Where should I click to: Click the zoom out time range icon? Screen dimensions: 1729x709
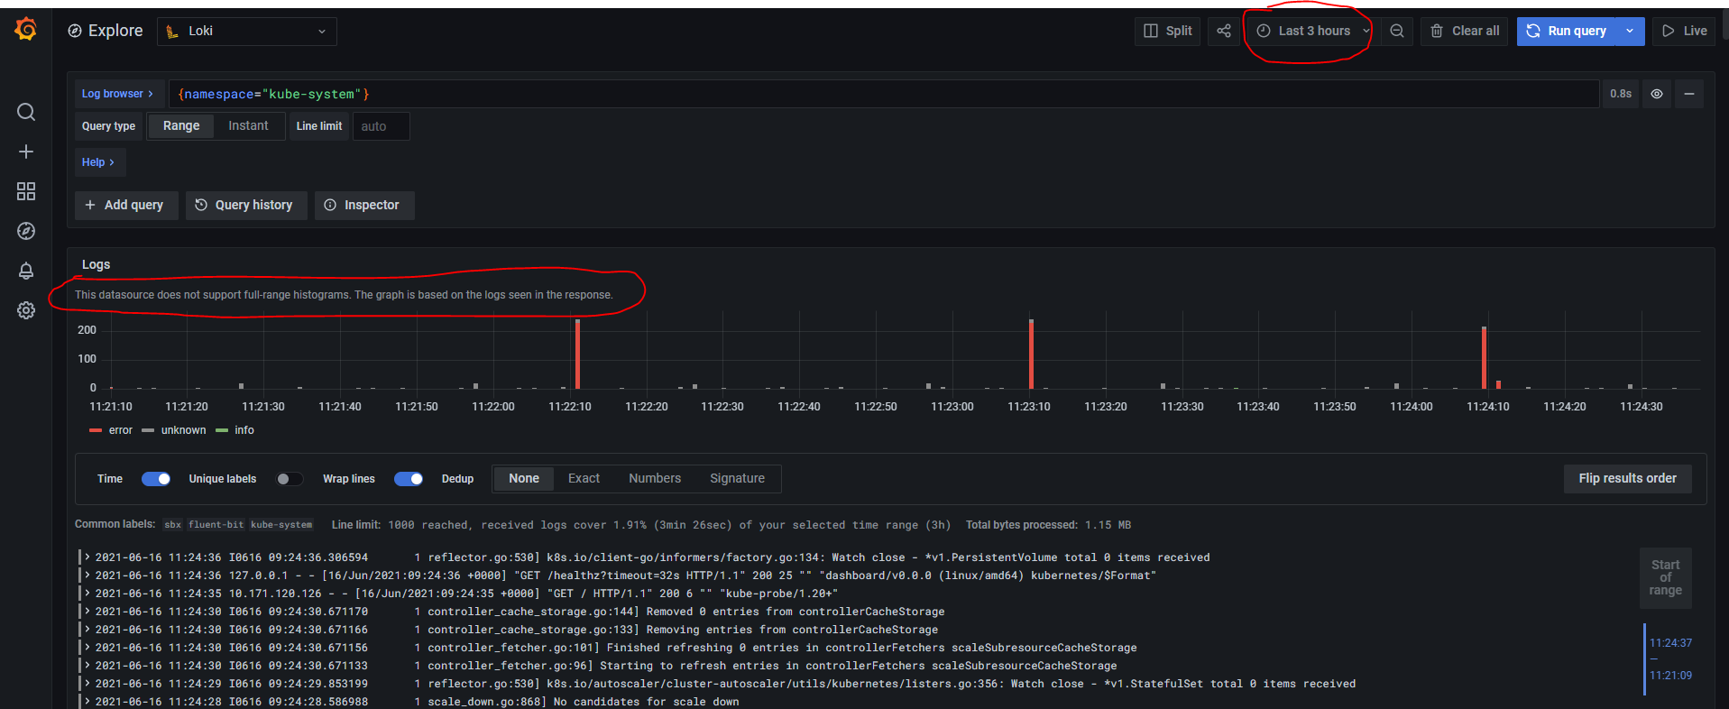[x=1397, y=32]
